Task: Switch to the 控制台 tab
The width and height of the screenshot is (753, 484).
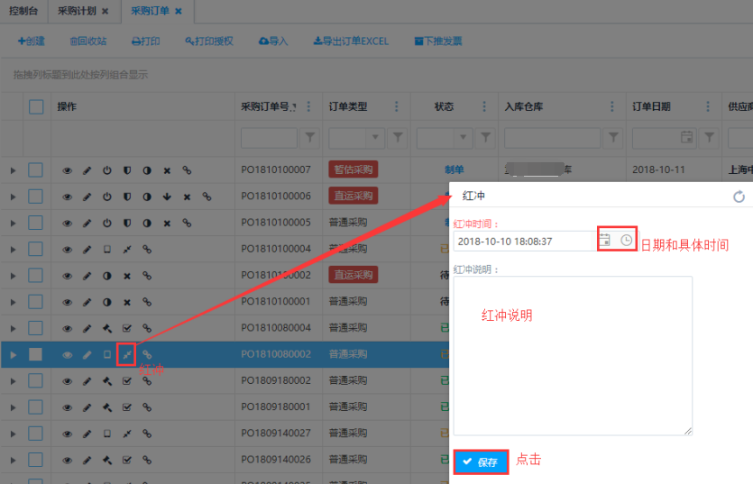Action: pos(24,11)
